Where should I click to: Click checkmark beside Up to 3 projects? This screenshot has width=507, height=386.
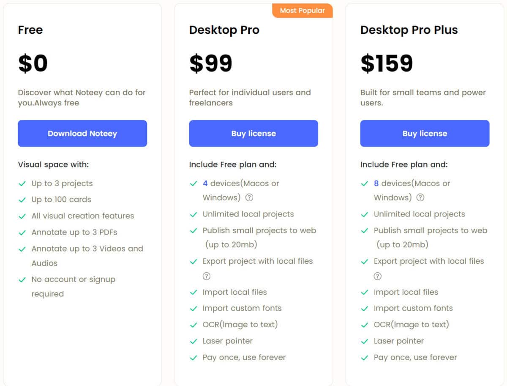click(x=22, y=183)
